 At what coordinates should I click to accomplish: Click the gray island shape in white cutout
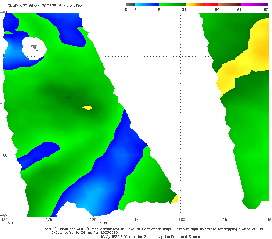34,47
